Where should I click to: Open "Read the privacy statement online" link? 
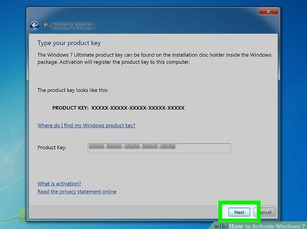click(x=77, y=192)
